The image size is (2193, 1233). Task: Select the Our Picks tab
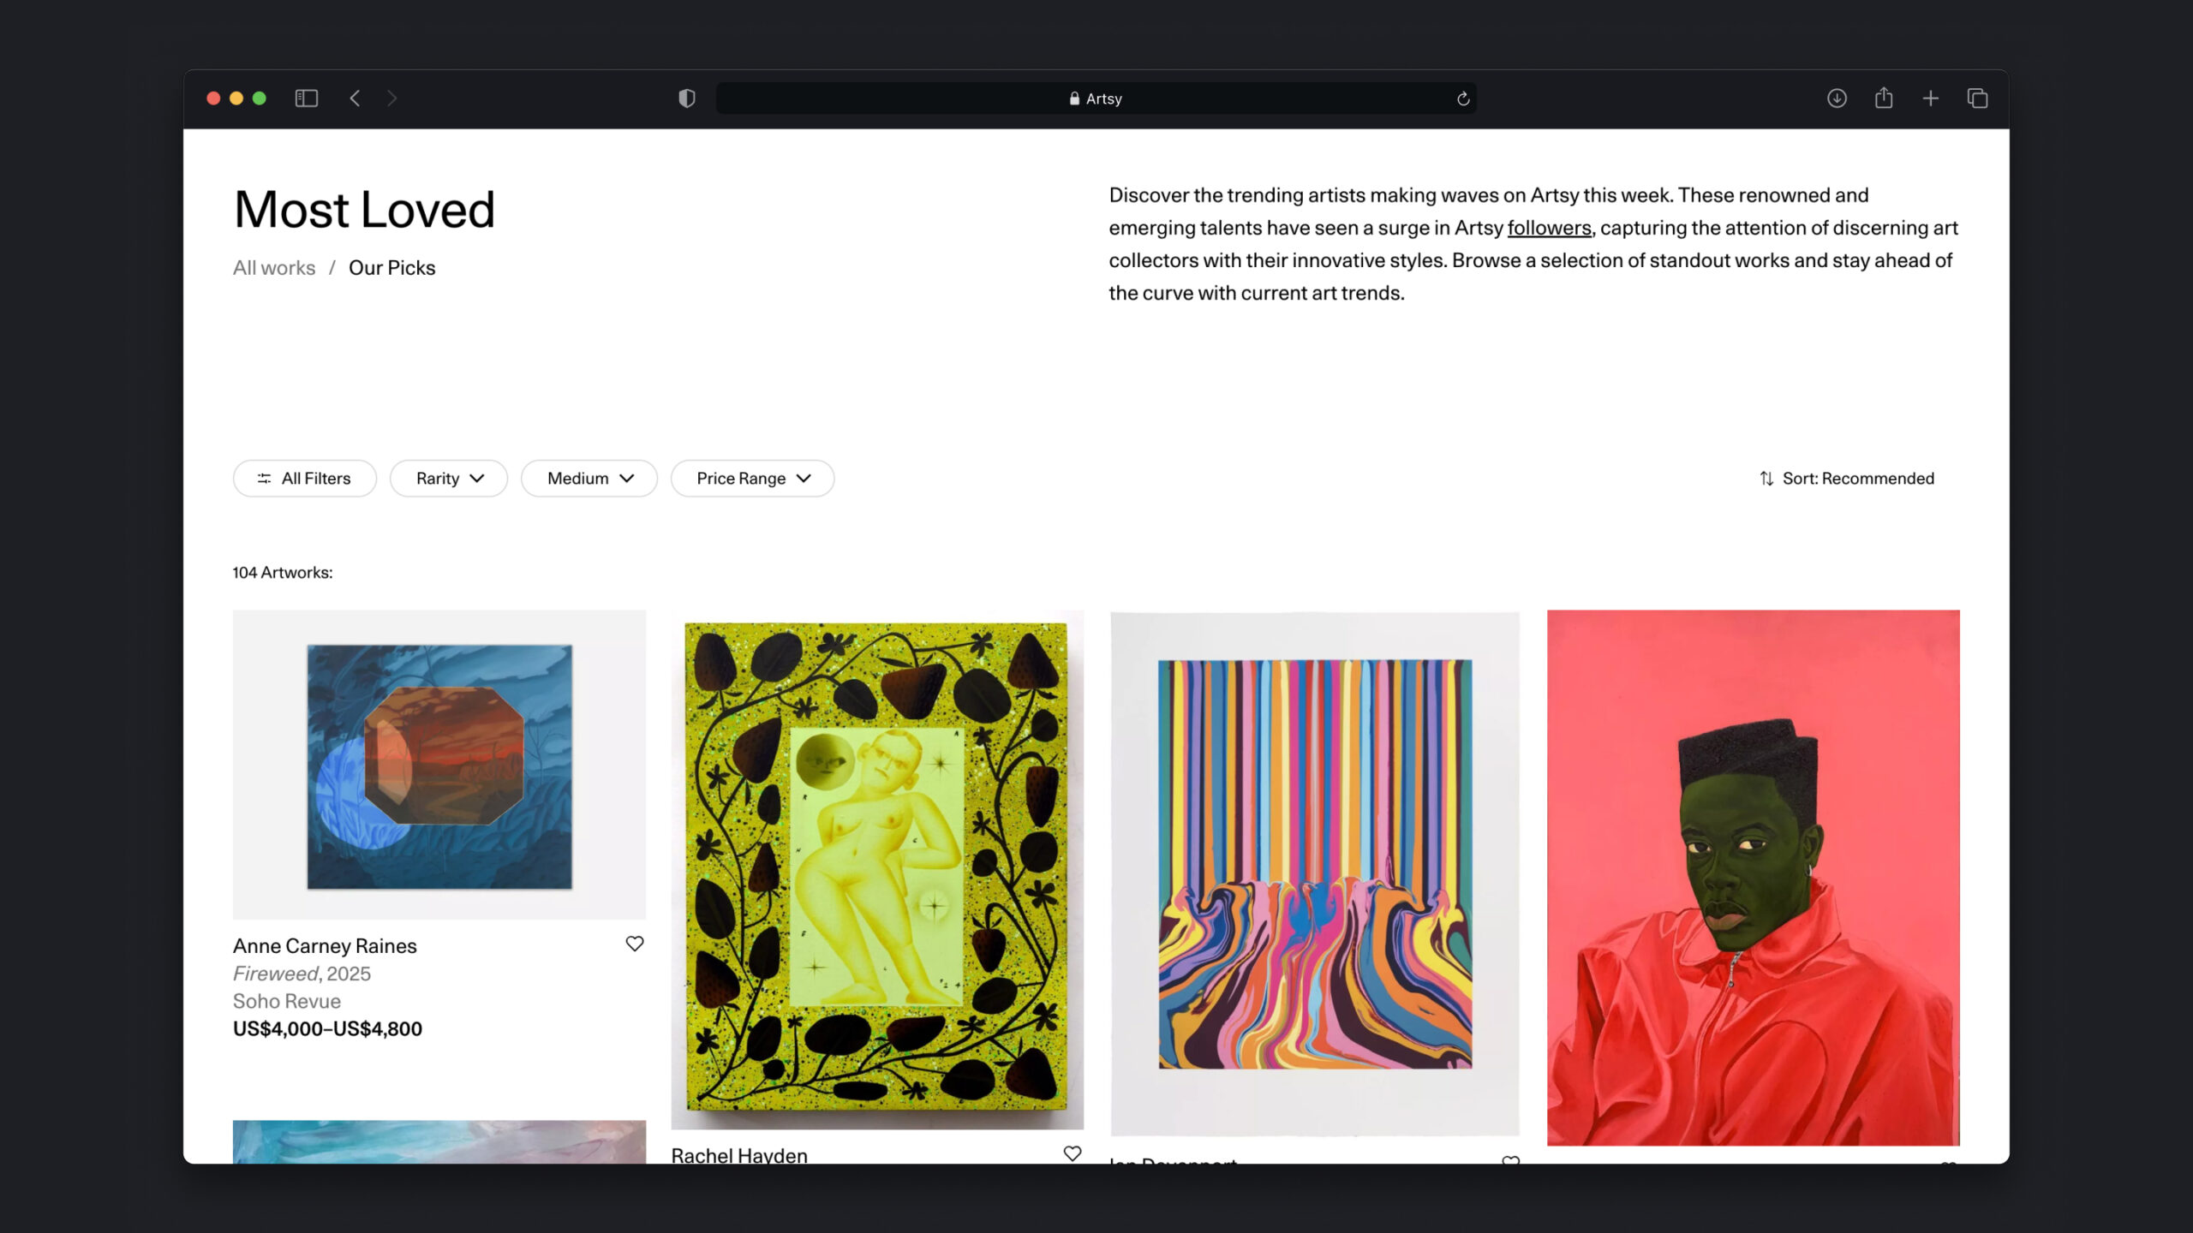(391, 268)
